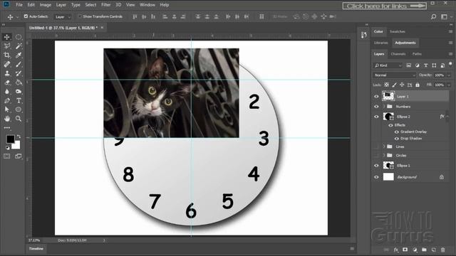456x256 pixels.
Task: Select the Eraser tool
Action: (6, 82)
